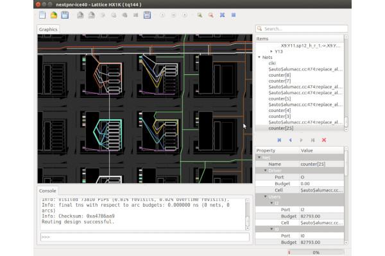Screen dimensions: 385x256
Task: Click the Open folder toolbar icon
Action: coord(53,14)
